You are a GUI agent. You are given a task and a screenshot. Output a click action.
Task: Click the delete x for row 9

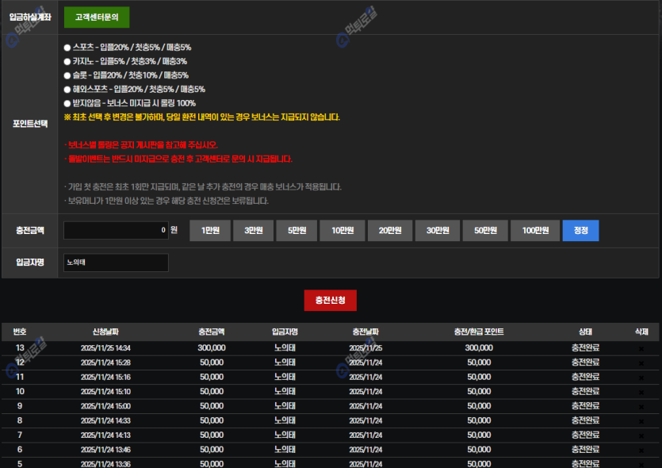click(x=641, y=406)
